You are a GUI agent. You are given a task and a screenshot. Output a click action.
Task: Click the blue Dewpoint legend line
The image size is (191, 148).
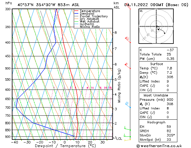point(76,13)
